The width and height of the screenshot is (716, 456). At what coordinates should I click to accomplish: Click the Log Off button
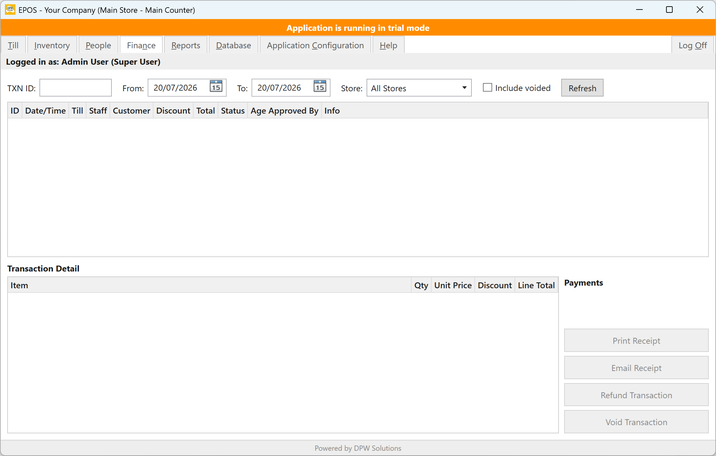[693, 45]
